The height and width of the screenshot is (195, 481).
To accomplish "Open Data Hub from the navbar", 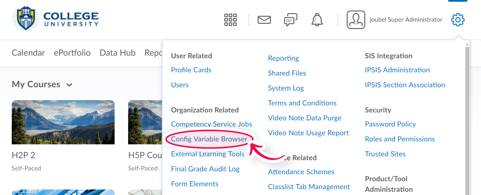I will (118, 53).
